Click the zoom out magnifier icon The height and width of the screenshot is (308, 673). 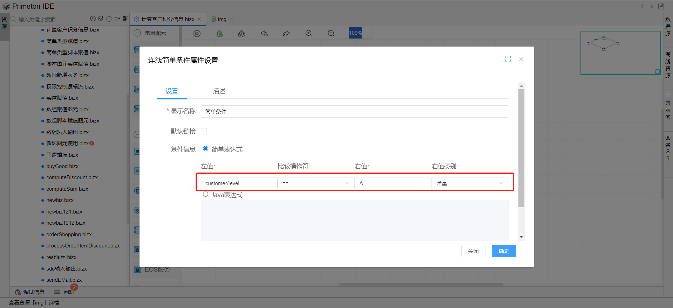tap(331, 33)
